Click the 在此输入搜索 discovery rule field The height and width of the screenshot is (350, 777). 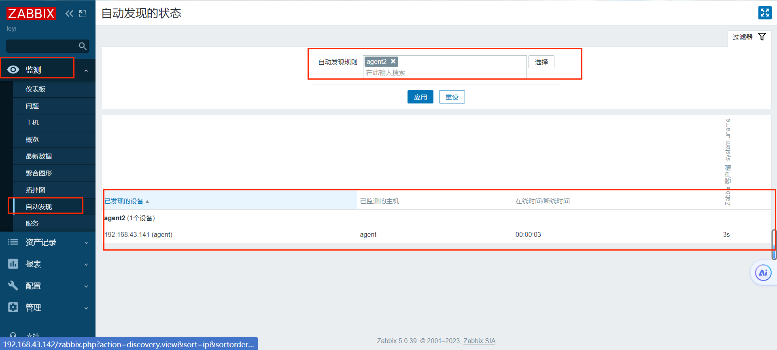click(x=445, y=73)
